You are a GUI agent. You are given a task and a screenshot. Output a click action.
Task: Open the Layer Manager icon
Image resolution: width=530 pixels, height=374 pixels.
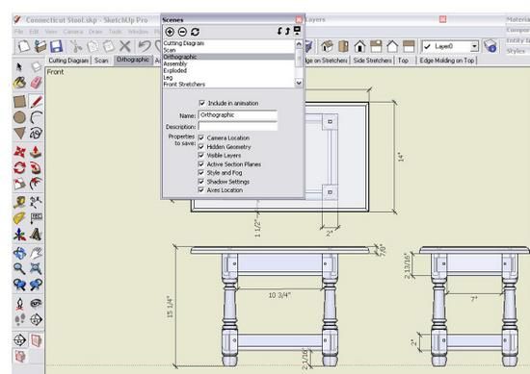pyautogui.click(x=490, y=46)
